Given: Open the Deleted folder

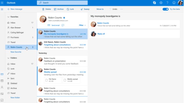Looking at the screenshot, I should (x=21, y=83).
